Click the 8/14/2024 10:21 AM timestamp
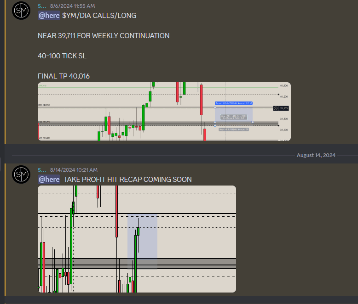358x304 pixels. [x=74, y=170]
